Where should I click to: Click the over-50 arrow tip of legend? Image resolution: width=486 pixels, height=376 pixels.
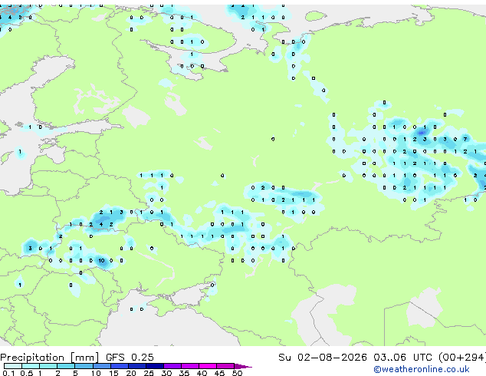click(x=243, y=366)
